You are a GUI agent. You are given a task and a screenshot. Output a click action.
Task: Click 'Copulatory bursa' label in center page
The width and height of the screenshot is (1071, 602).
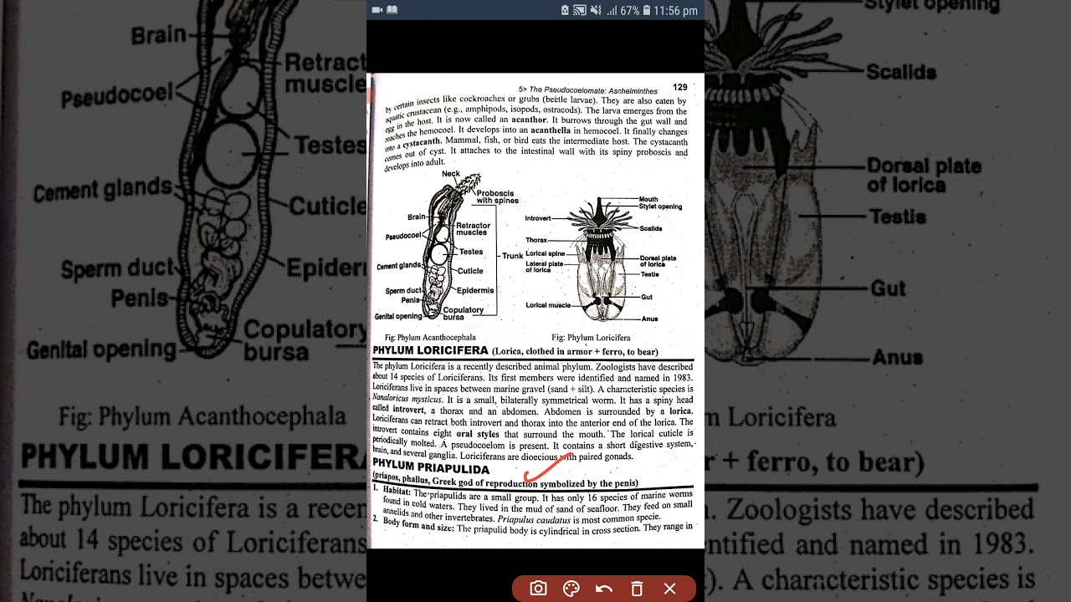pos(463,314)
